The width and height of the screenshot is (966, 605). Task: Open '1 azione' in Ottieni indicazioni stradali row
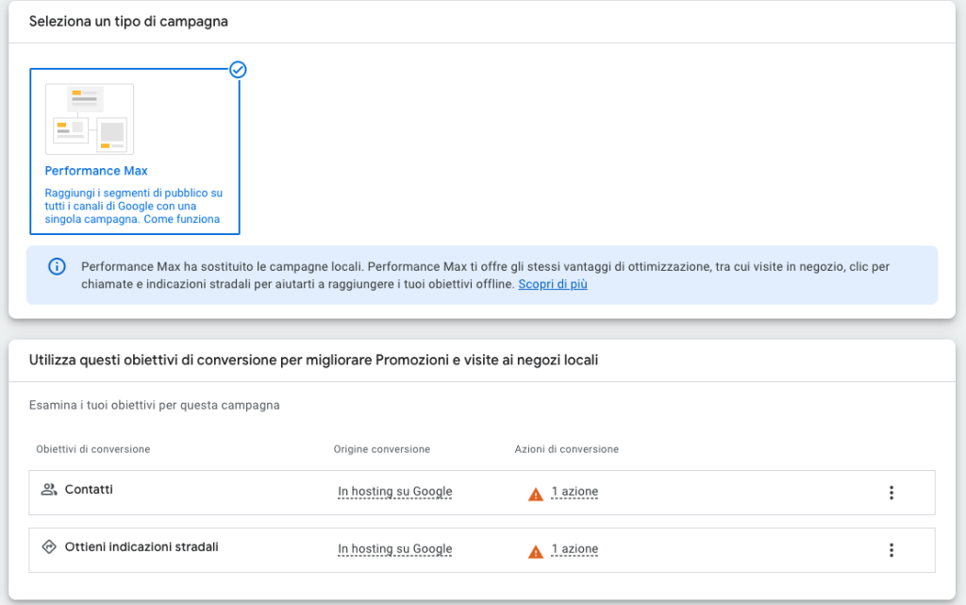coord(575,549)
